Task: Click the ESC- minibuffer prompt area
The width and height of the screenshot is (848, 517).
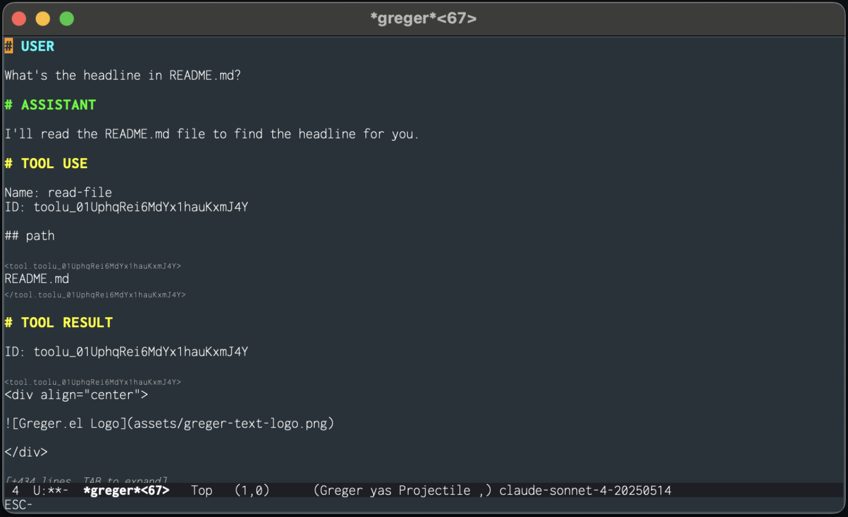Action: click(17, 504)
